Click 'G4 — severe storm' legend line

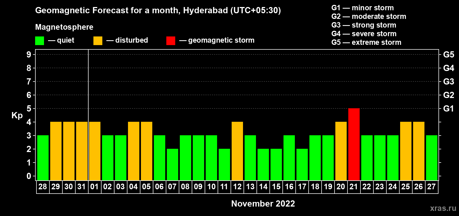point(364,34)
